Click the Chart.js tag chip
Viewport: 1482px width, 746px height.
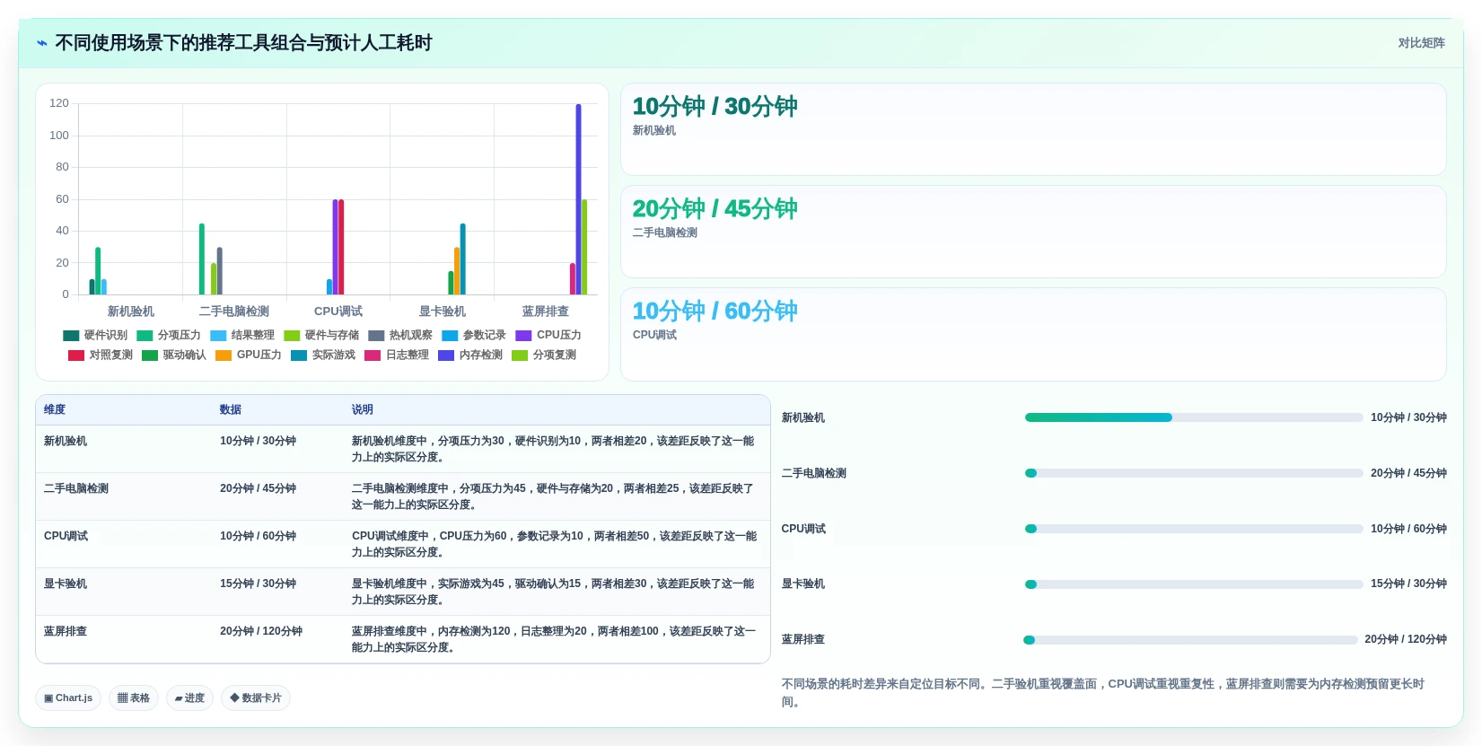click(x=68, y=698)
